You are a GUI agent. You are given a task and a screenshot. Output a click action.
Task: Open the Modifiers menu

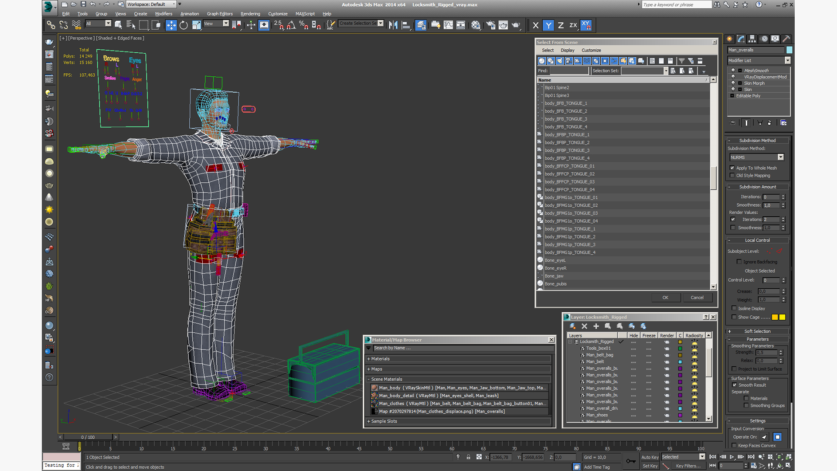163,14
